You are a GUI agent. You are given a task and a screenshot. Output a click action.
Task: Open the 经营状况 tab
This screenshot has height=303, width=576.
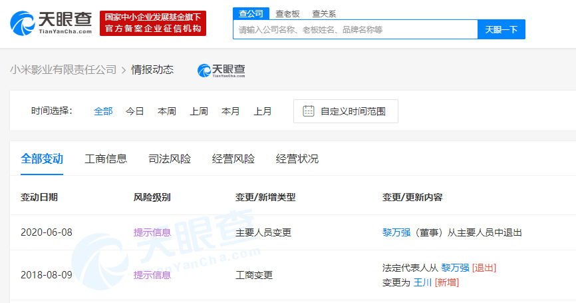pyautogui.click(x=297, y=159)
